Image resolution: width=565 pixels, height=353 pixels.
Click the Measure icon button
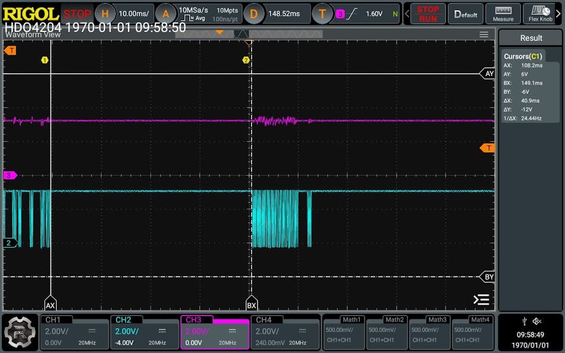[503, 14]
